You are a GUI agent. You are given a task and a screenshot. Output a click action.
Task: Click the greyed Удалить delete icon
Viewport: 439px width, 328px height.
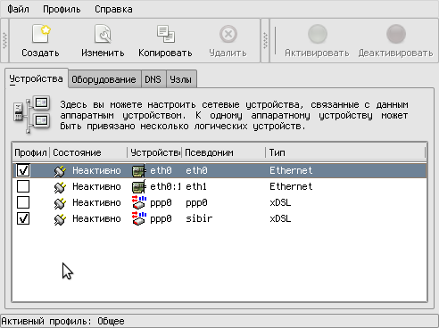click(228, 34)
